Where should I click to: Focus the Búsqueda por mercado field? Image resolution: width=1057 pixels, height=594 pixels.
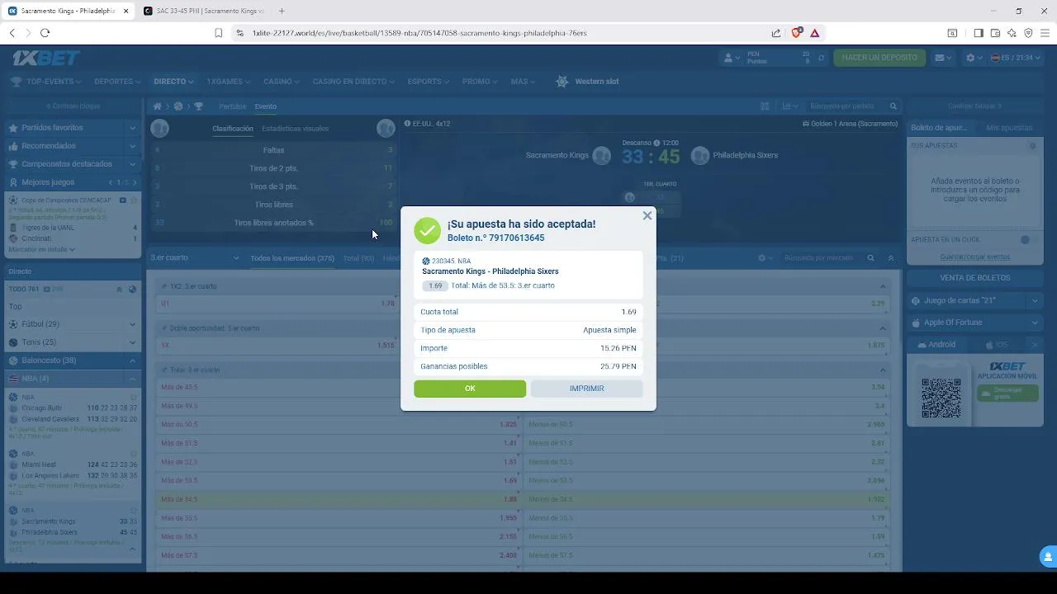(x=819, y=258)
